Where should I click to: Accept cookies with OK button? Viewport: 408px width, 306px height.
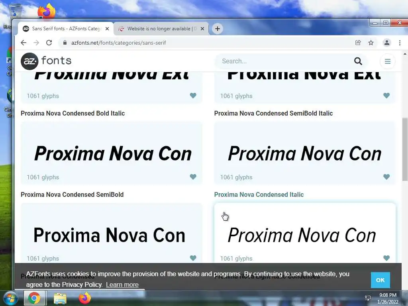click(380, 280)
